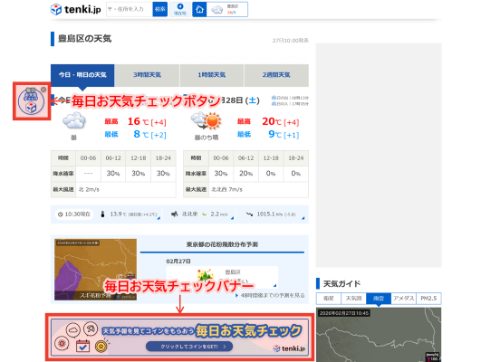Image resolution: width=481 pixels, height=362 pixels.
Task: Select the アメダス tab in 天気ガイド
Action: coord(404,299)
